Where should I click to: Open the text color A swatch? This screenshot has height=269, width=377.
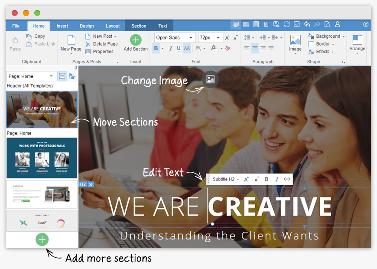(x=214, y=49)
